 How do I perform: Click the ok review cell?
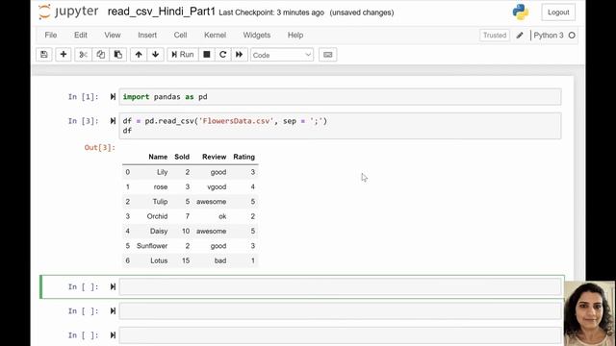222,216
